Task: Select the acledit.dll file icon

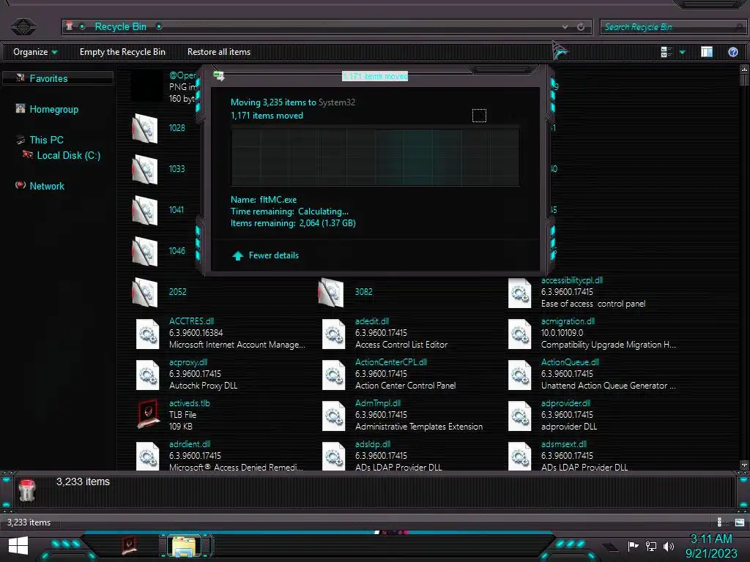Action: tap(333, 334)
